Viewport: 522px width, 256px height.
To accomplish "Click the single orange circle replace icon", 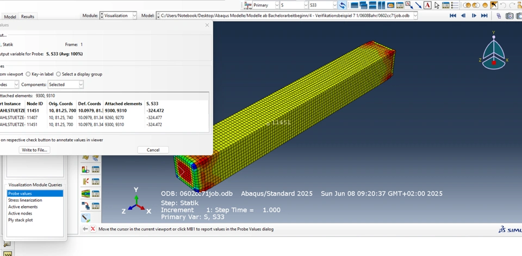I will (x=485, y=5).
